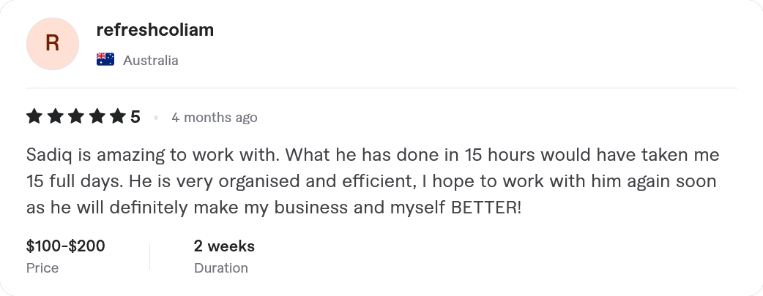
Task: Open the refreshcoliam reviewer profile
Action: 155,30
